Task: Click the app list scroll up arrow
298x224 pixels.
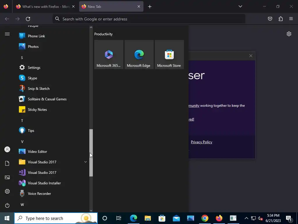Action: pyautogui.click(x=91, y=27)
